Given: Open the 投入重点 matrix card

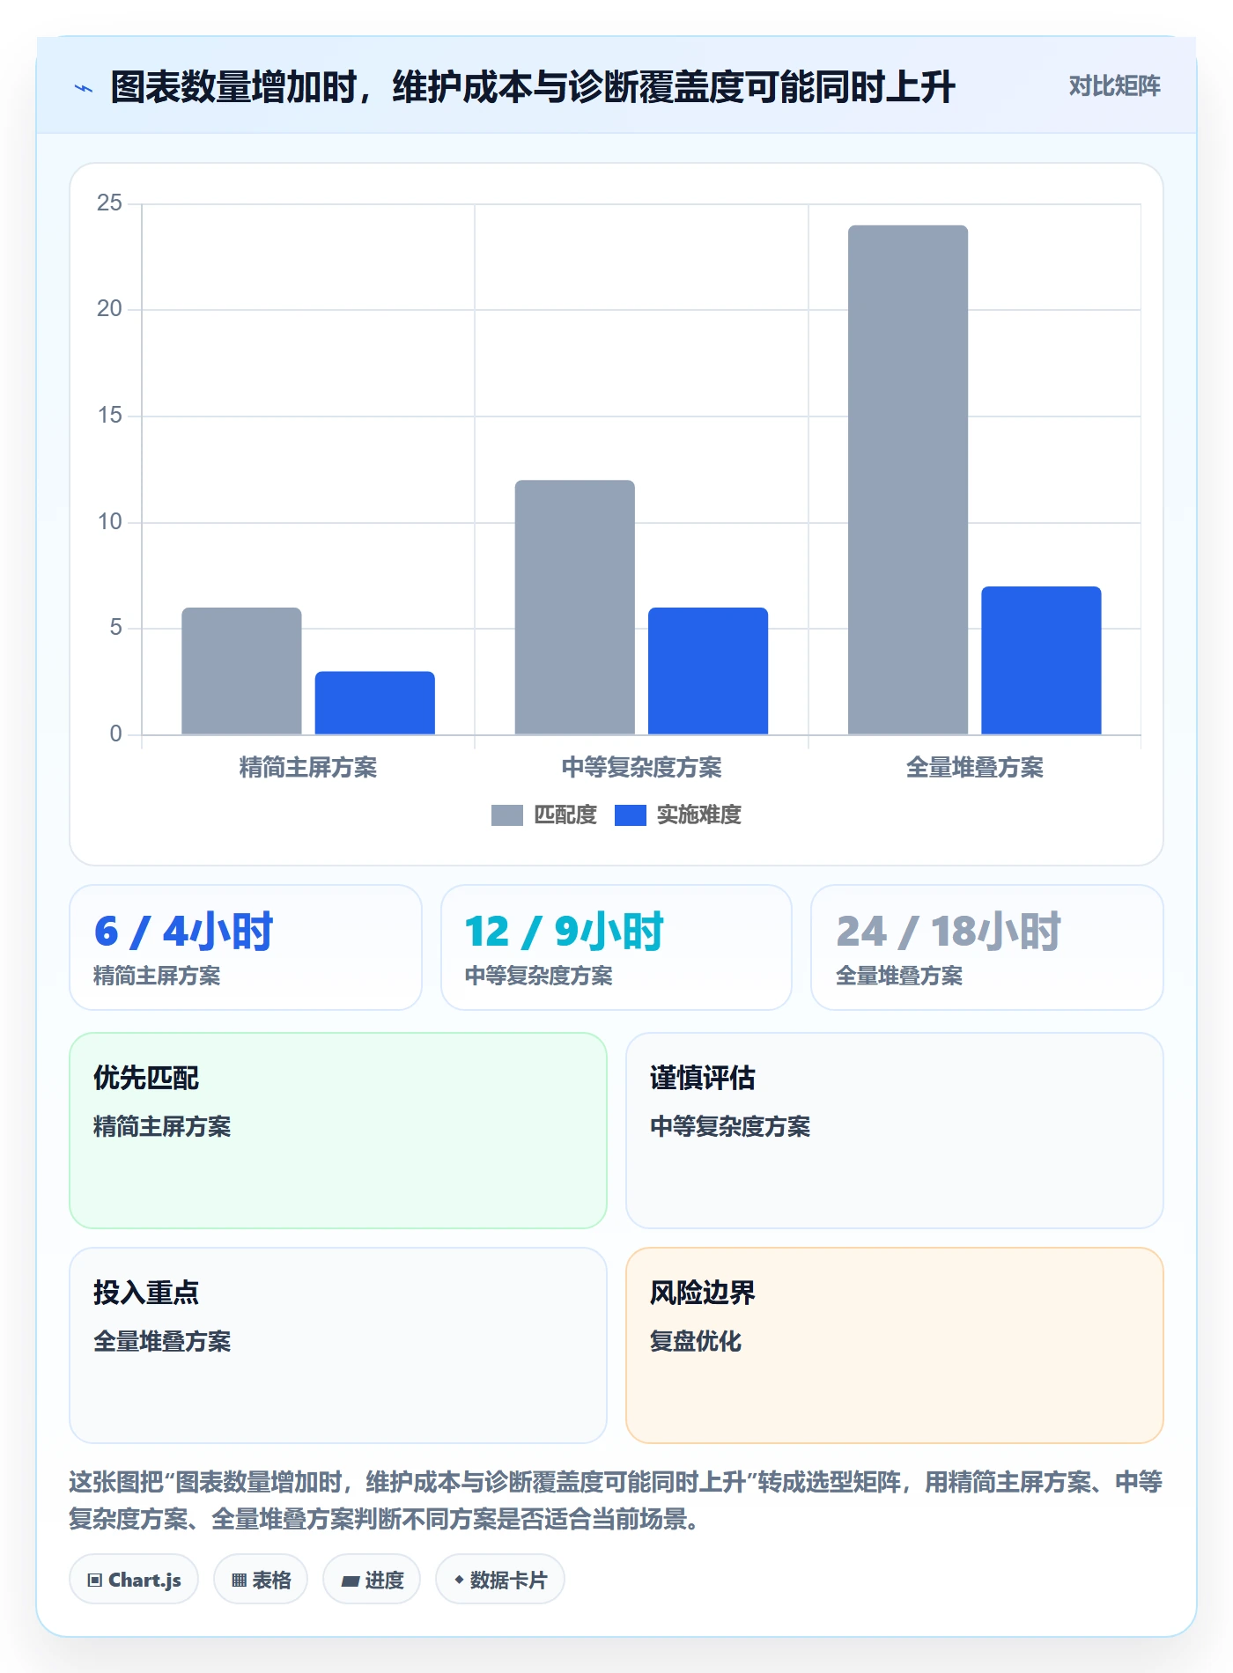Looking at the screenshot, I should tap(338, 1345).
